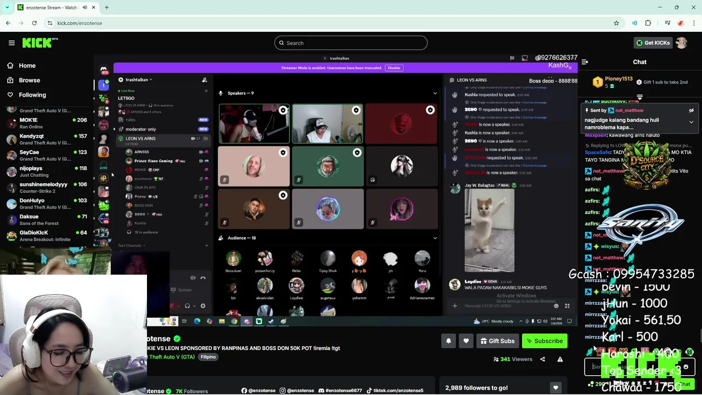This screenshot has width=702, height=395.
Task: Open Chrome tab search dropdown
Action: (7, 7)
